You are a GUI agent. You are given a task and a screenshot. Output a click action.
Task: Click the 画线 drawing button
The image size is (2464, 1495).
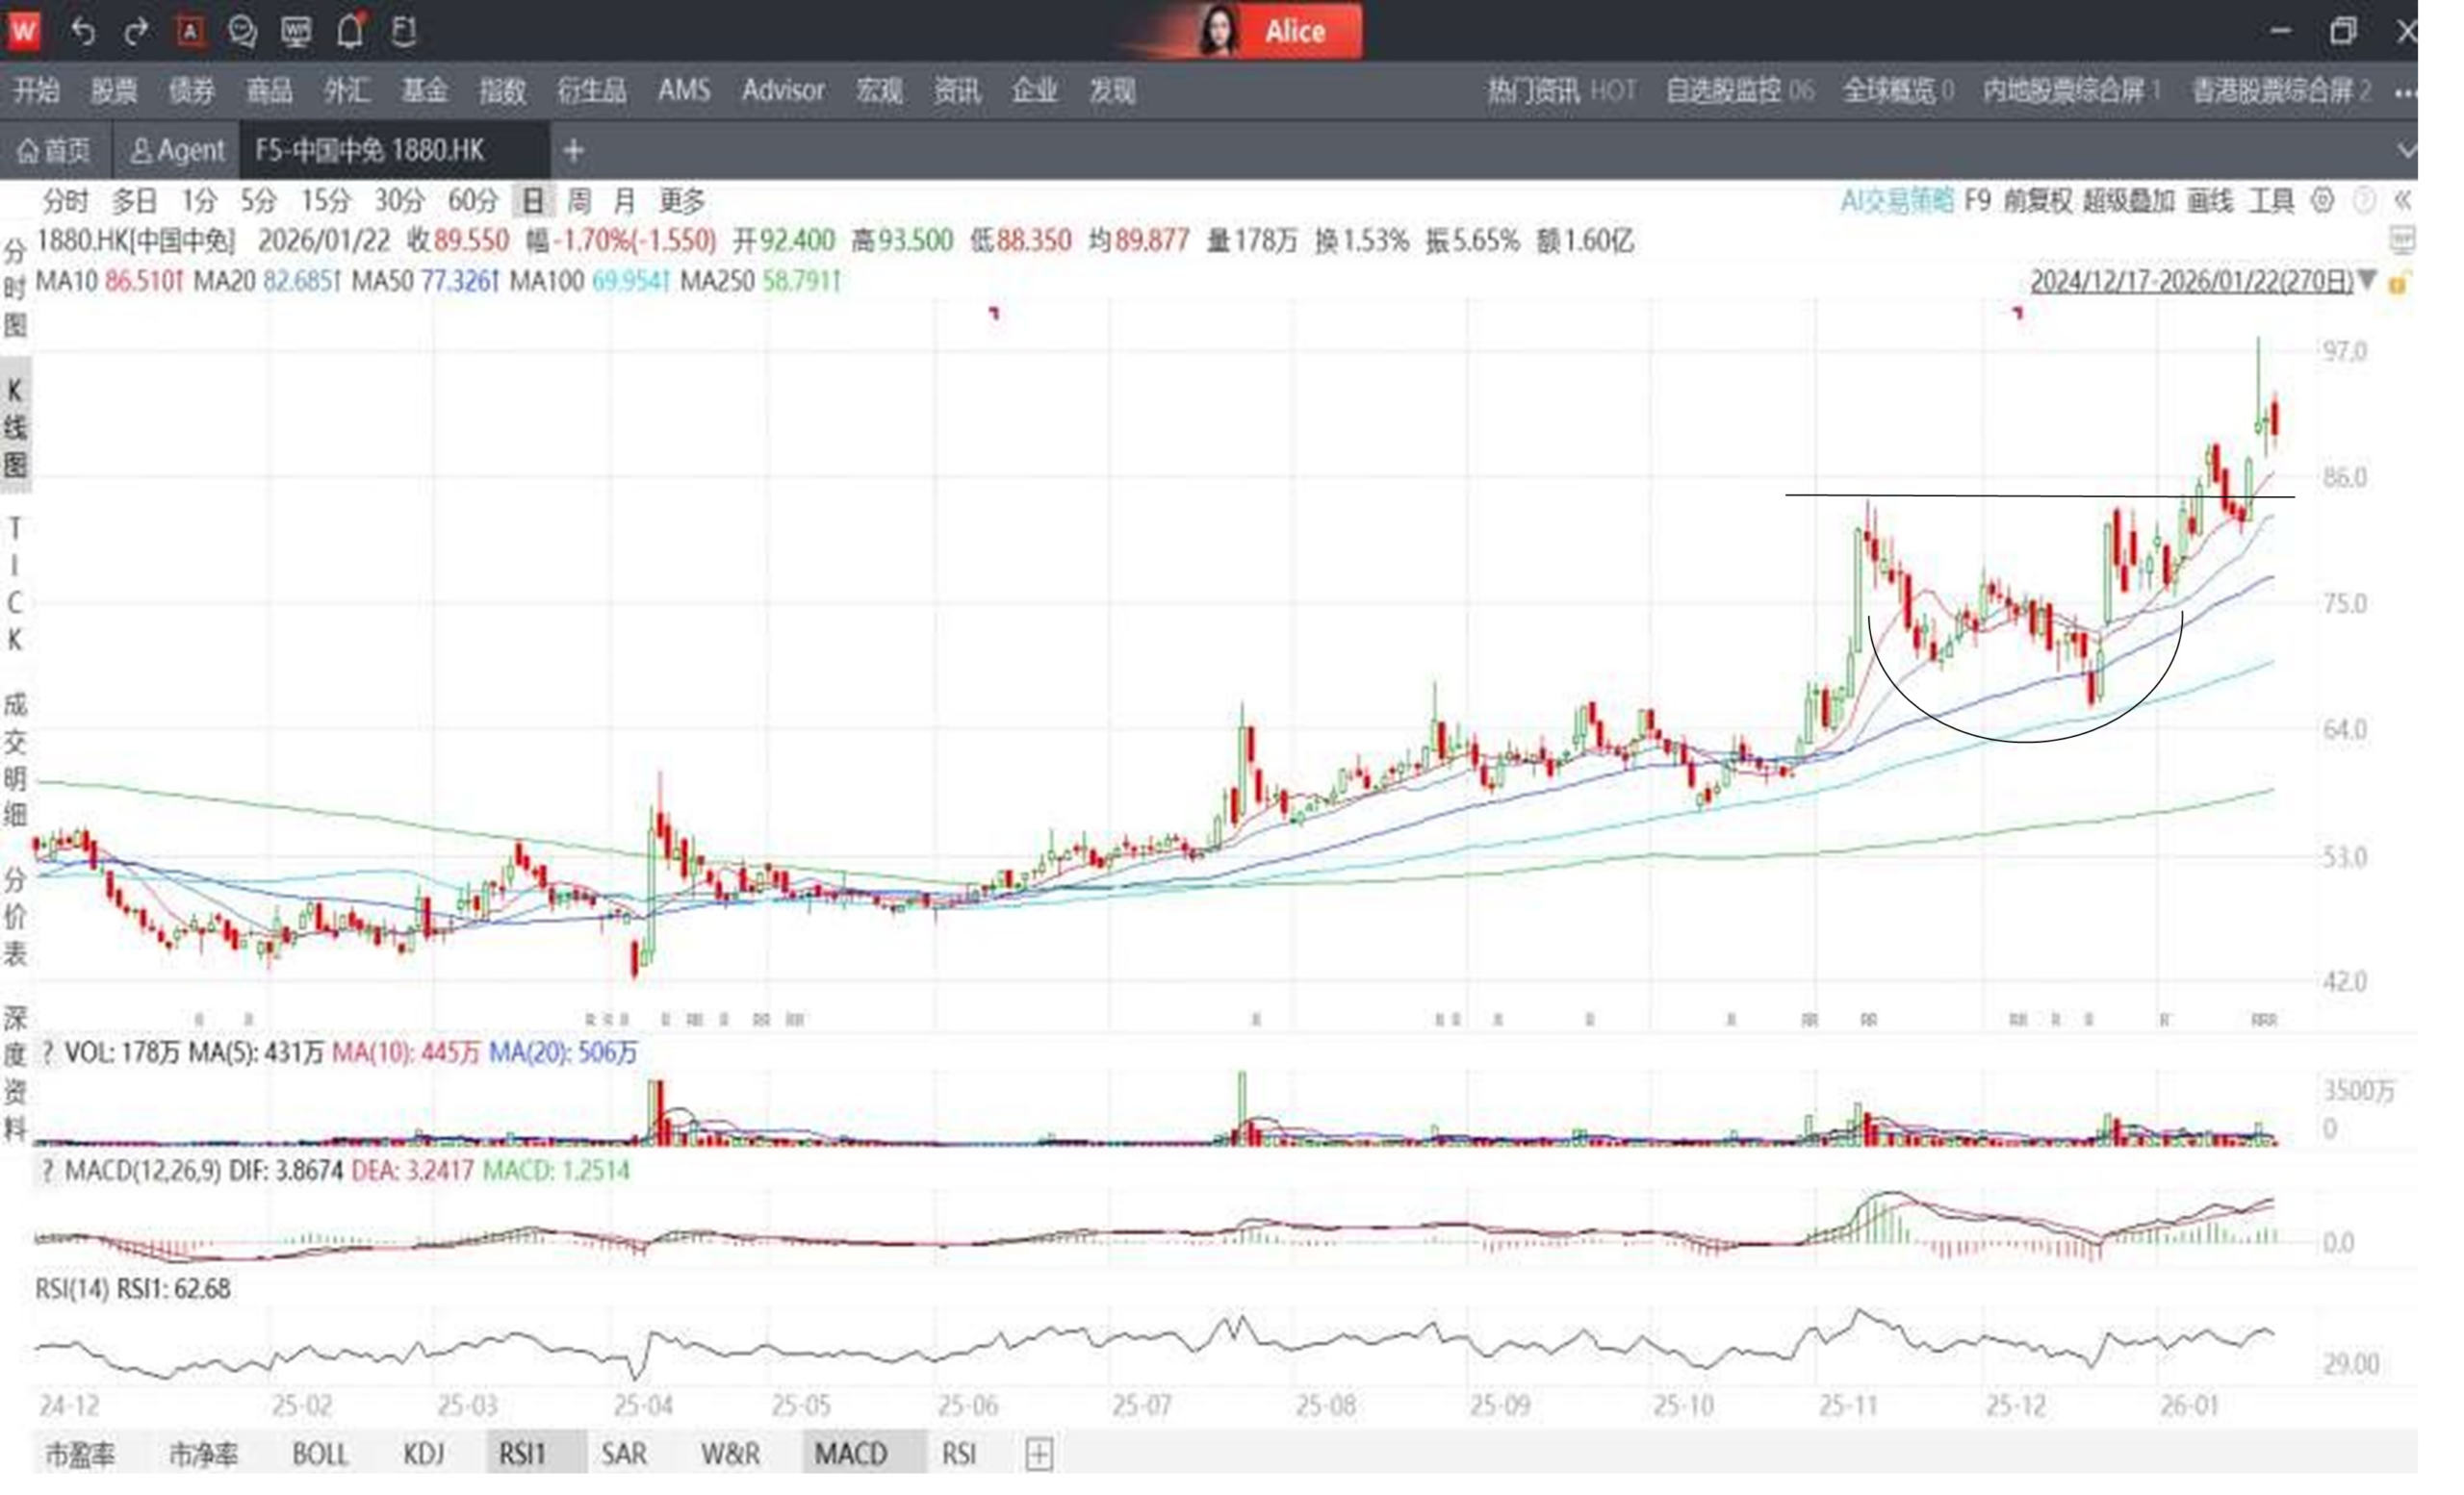[2209, 201]
